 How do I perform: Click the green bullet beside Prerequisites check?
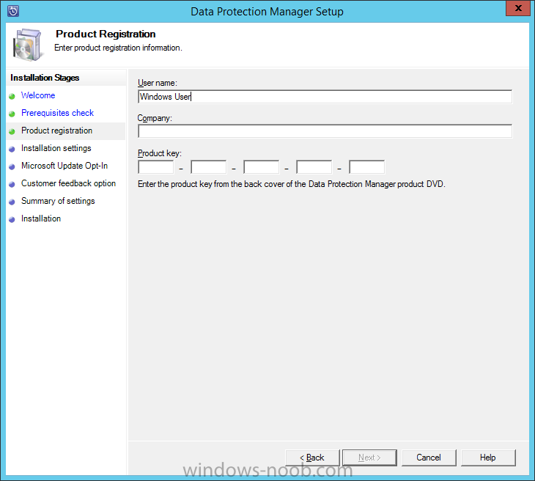(12, 114)
